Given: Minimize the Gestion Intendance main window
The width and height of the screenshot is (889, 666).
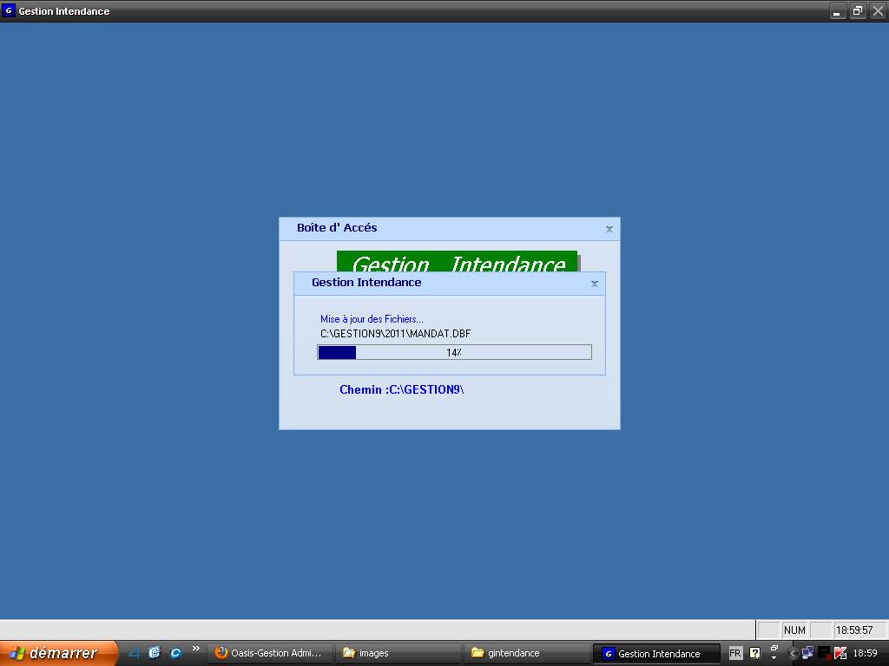Looking at the screenshot, I should click(x=838, y=10).
